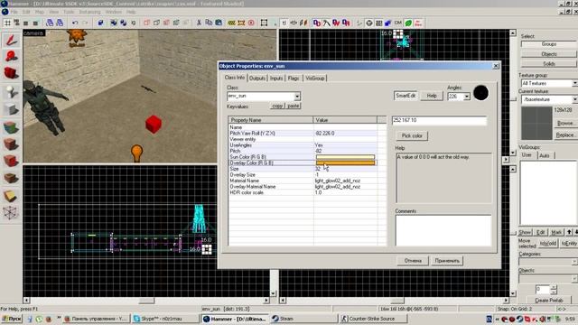Pick the Entity tool in the left palette
The image size is (578, 325).
(11, 92)
